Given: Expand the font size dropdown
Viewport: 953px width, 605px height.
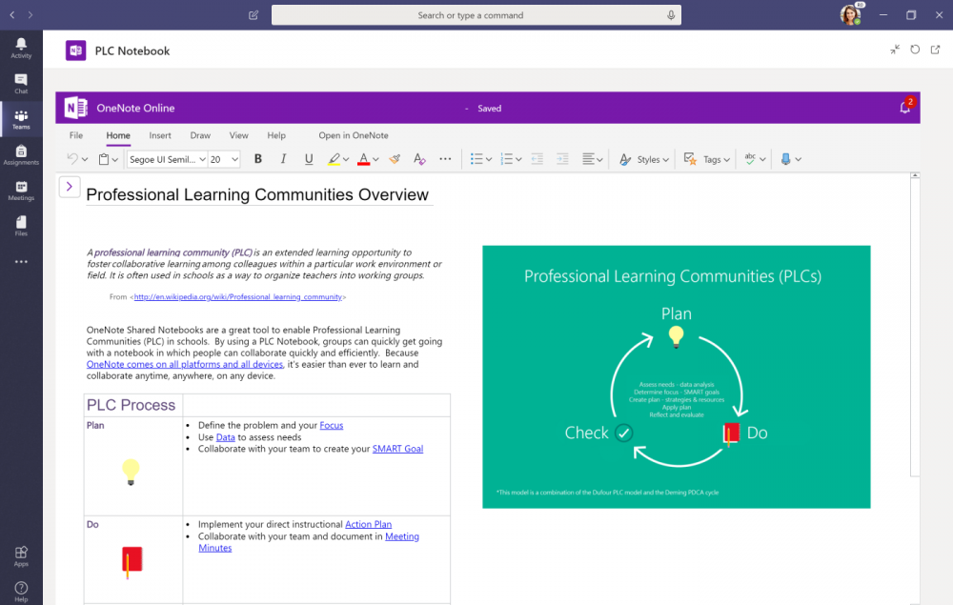Looking at the screenshot, I should pos(234,159).
